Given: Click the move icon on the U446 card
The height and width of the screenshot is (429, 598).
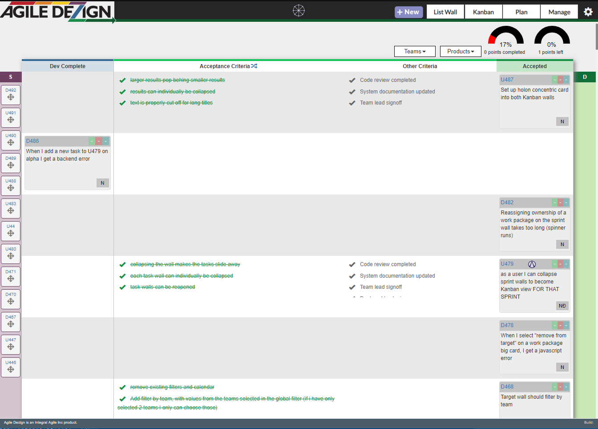Looking at the screenshot, I should (x=11, y=370).
